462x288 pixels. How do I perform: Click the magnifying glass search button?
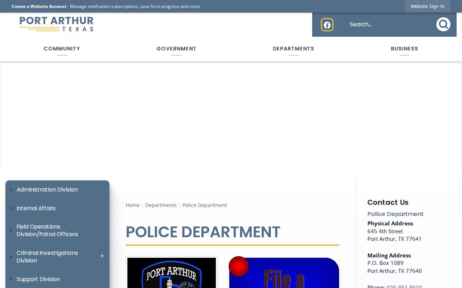(x=443, y=24)
